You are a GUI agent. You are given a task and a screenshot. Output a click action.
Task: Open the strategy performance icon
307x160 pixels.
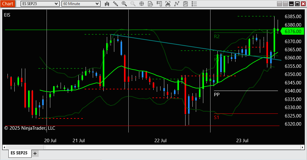(186, 4)
